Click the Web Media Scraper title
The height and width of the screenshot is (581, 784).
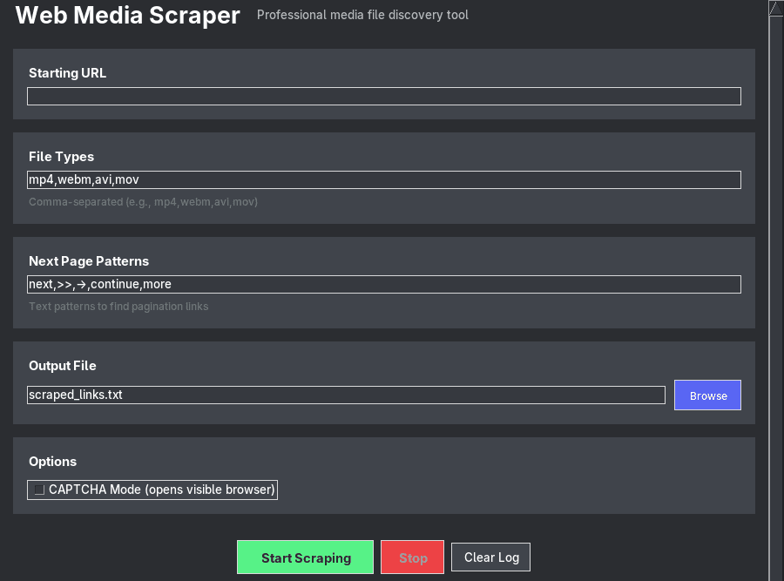[126, 16]
